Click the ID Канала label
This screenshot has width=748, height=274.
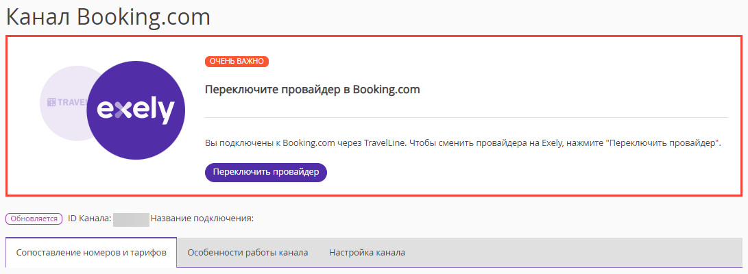(90, 219)
